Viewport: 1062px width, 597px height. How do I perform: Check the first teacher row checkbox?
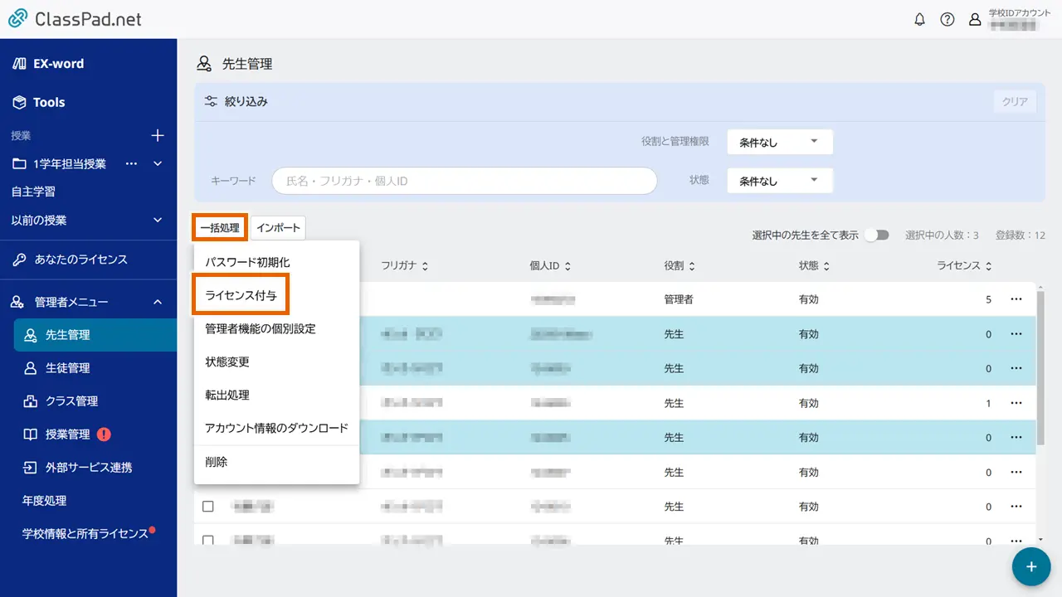tap(208, 300)
